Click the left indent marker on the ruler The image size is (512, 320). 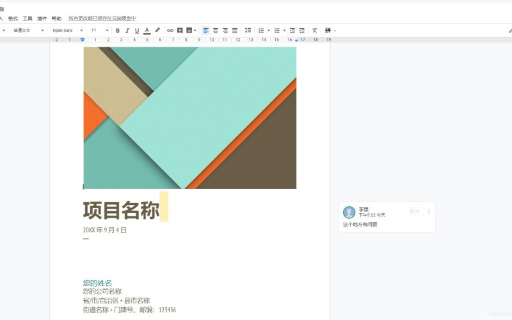83,40
